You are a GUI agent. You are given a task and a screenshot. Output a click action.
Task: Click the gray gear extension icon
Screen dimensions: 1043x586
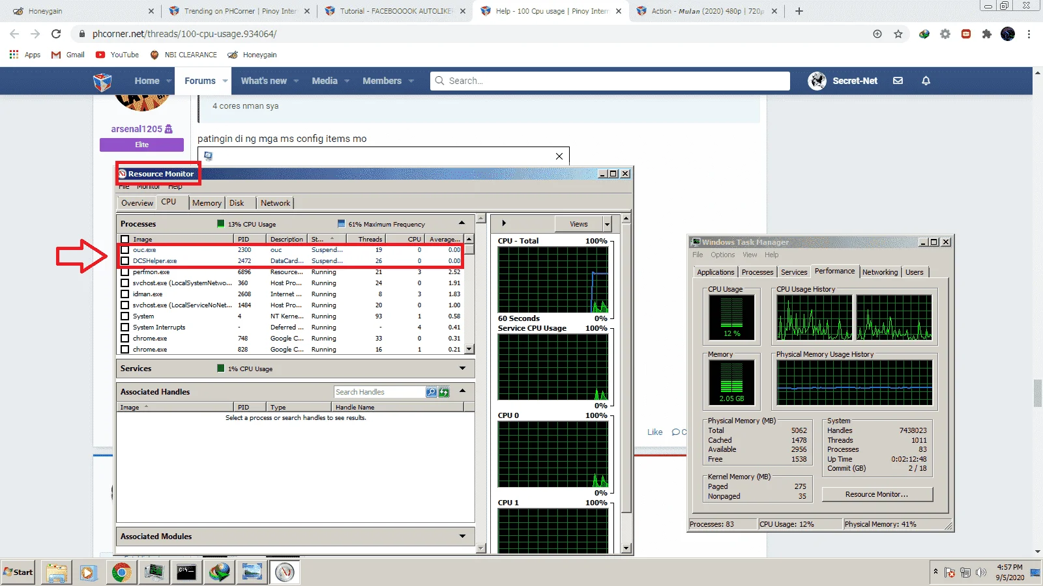tap(945, 34)
